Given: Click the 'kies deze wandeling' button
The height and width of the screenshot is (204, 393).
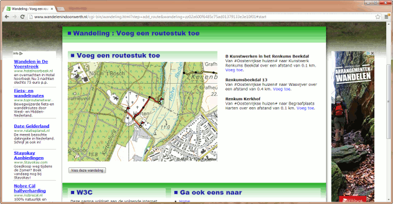Looking at the screenshot, I should point(87,170).
